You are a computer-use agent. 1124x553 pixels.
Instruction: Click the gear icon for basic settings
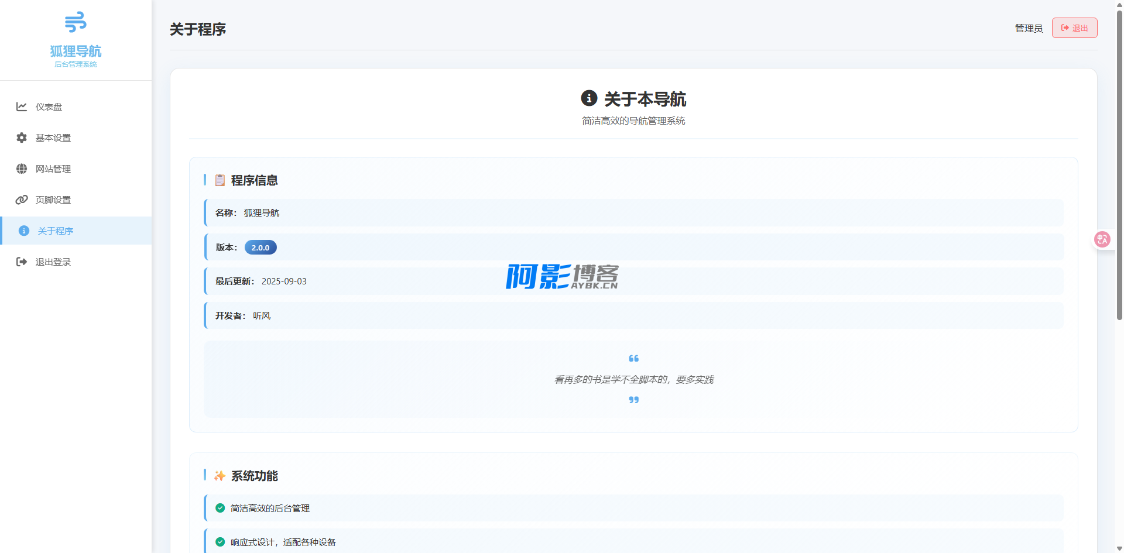22,138
